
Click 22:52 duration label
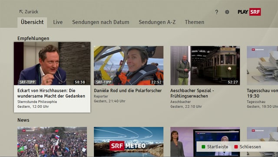point(156,82)
